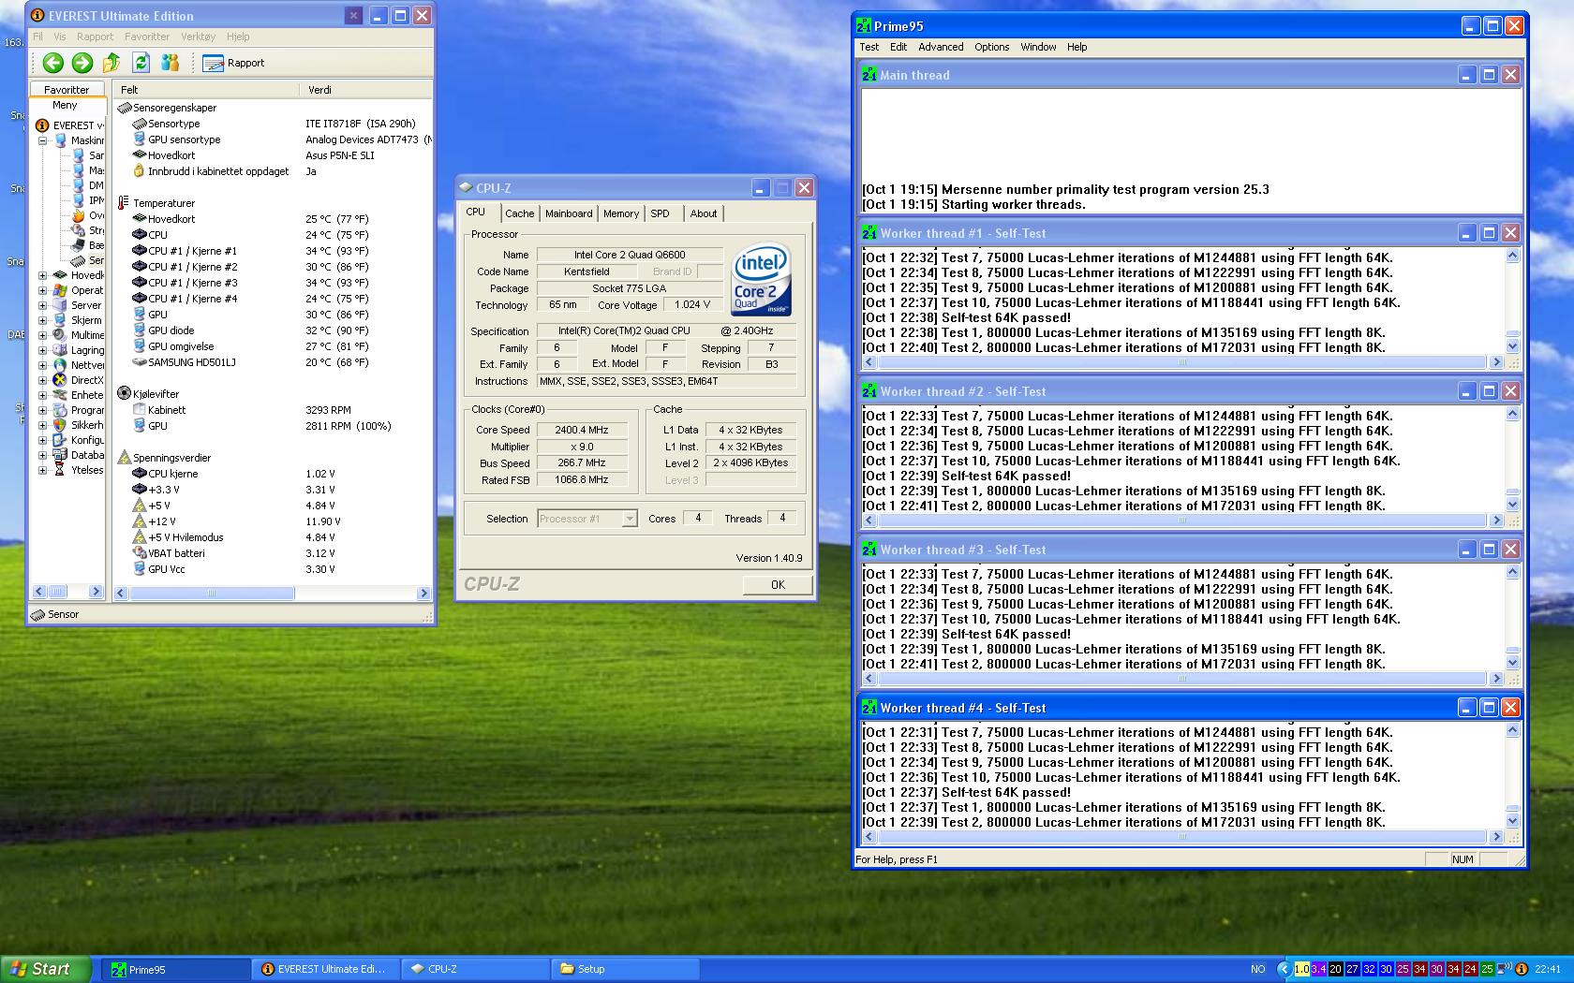Screen dimensions: 1574x983
Task: Expand the Database tree node
Action: point(42,455)
